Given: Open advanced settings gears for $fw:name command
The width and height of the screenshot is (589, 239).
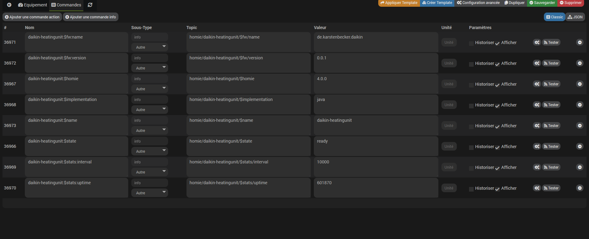Looking at the screenshot, I should (537, 43).
